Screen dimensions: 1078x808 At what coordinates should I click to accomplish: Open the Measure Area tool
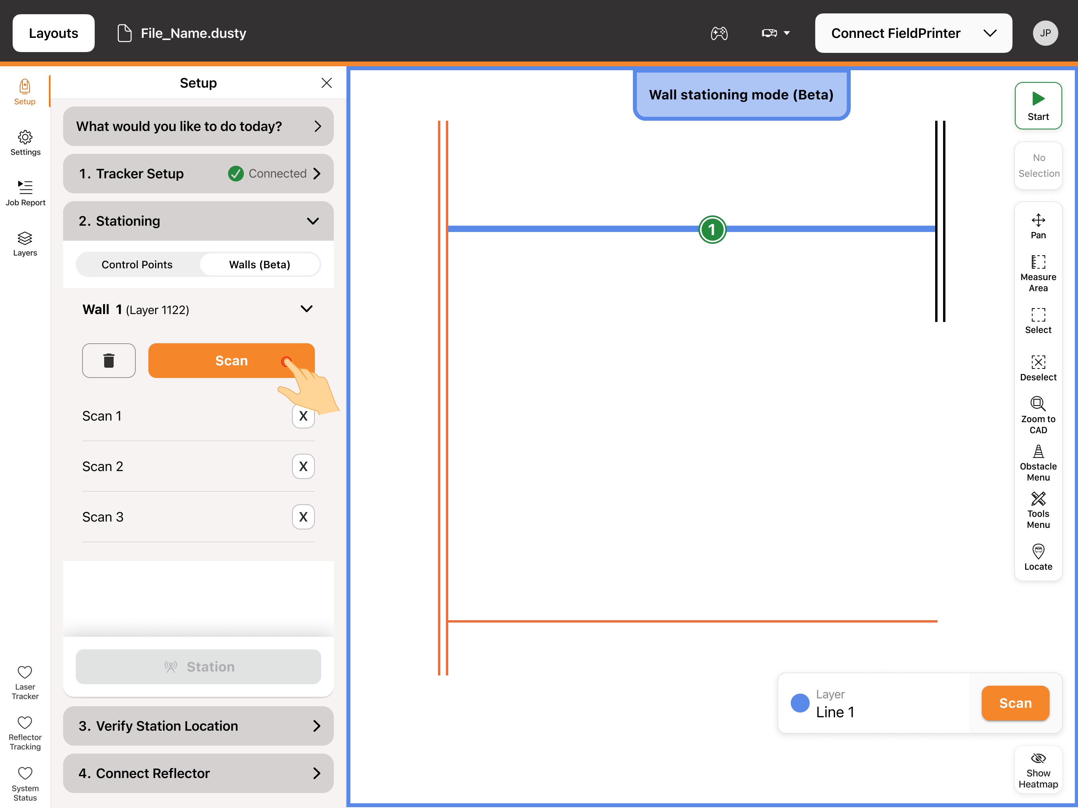(1038, 273)
